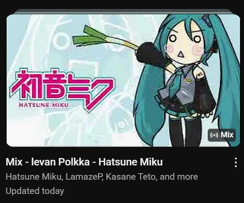The height and width of the screenshot is (203, 244).
Task: Click the small 'HATSUNE MIKU' romaji caption
Action: [x=44, y=105]
